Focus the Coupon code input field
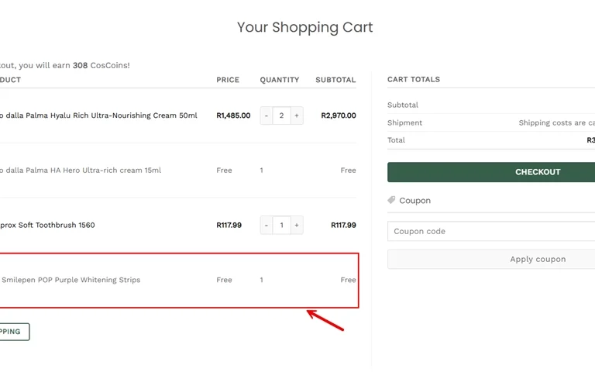 pyautogui.click(x=491, y=231)
